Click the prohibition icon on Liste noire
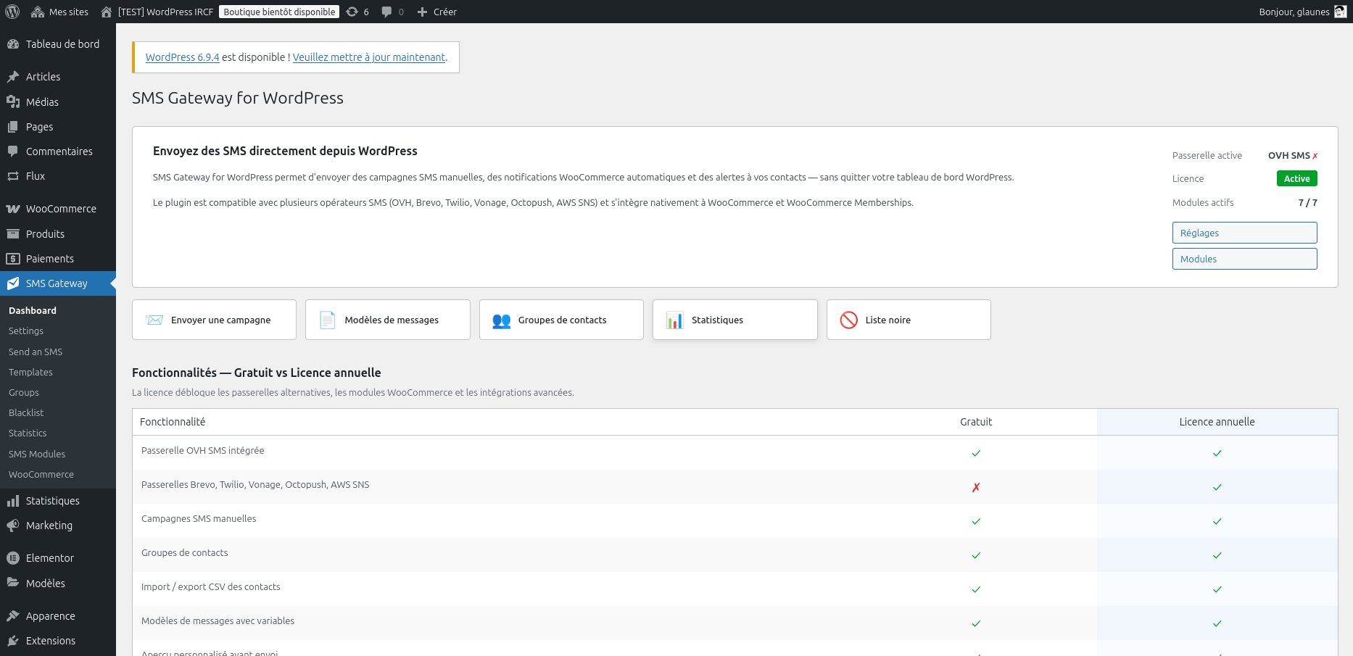The width and height of the screenshot is (1353, 656). 848,320
